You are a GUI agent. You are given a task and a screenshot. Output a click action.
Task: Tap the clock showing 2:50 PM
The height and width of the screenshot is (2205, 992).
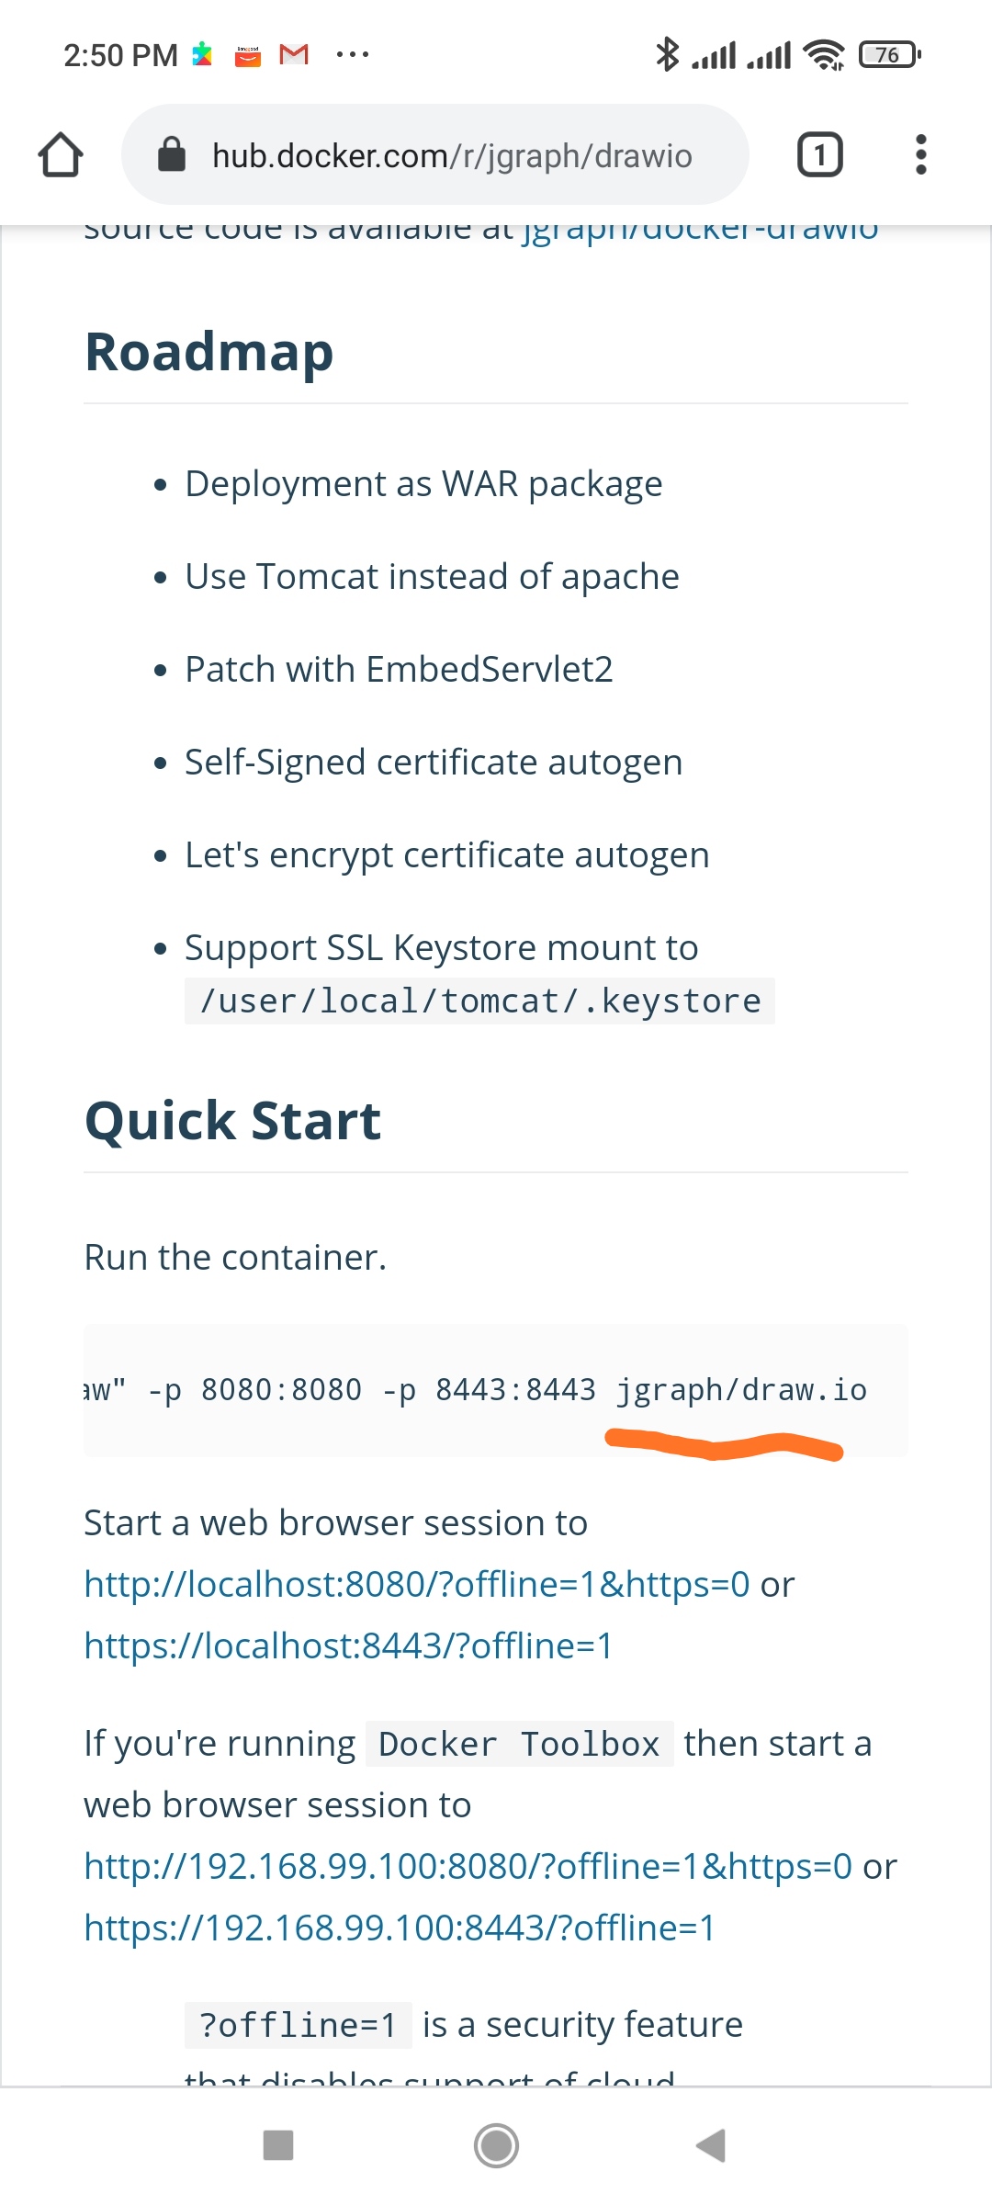pyautogui.click(x=120, y=54)
